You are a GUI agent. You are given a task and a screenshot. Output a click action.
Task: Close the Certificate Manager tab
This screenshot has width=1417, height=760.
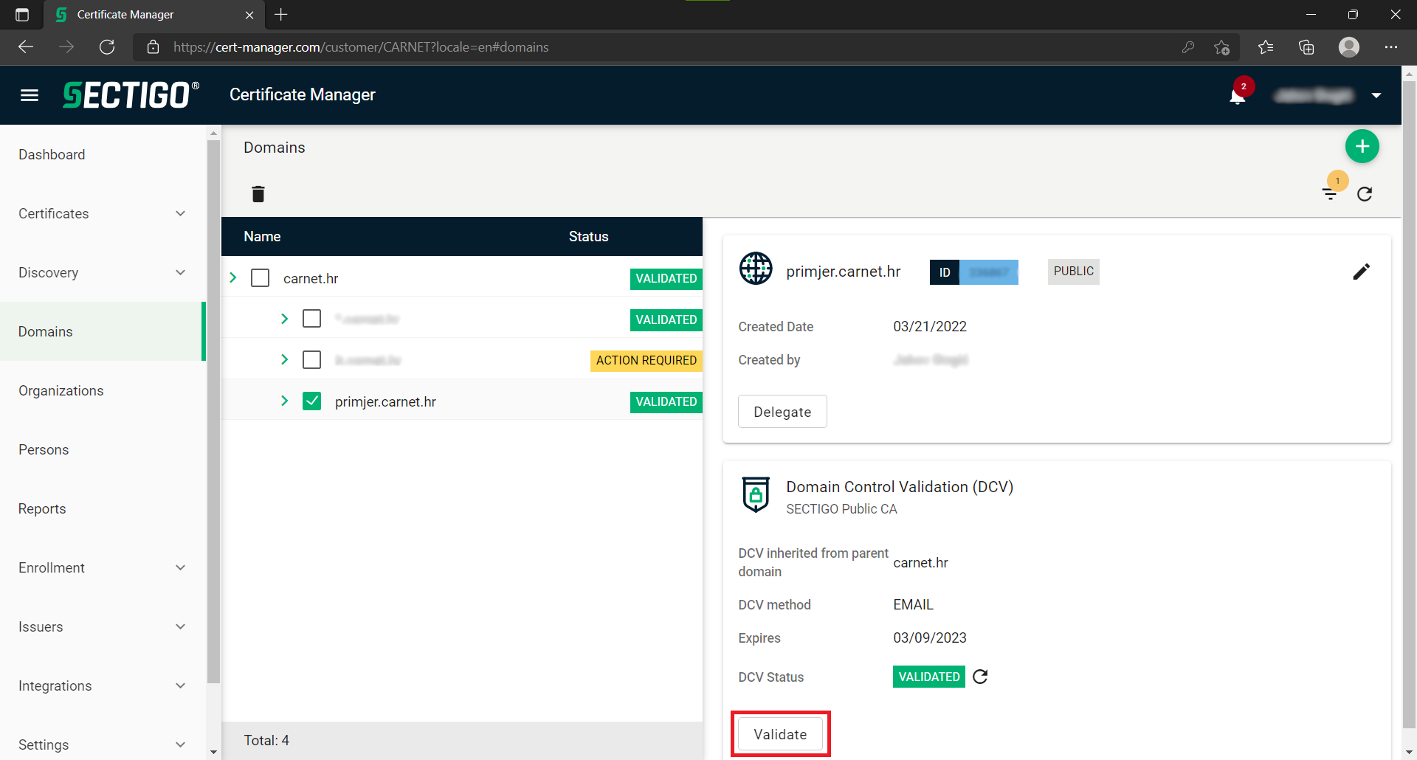coord(249,15)
